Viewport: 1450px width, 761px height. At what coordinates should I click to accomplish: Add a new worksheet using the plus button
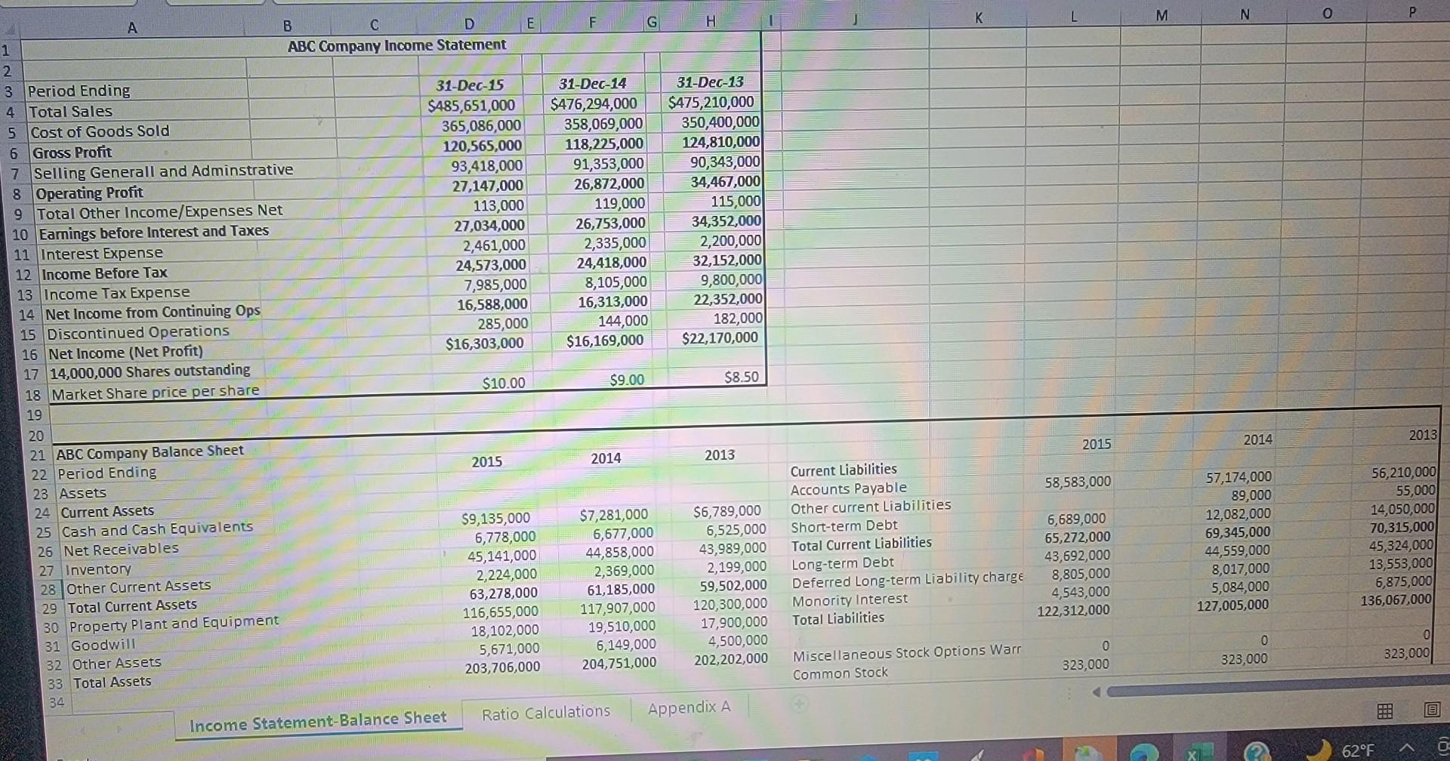coord(799,704)
